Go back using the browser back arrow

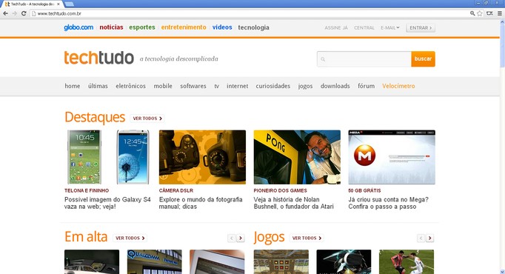(5, 13)
